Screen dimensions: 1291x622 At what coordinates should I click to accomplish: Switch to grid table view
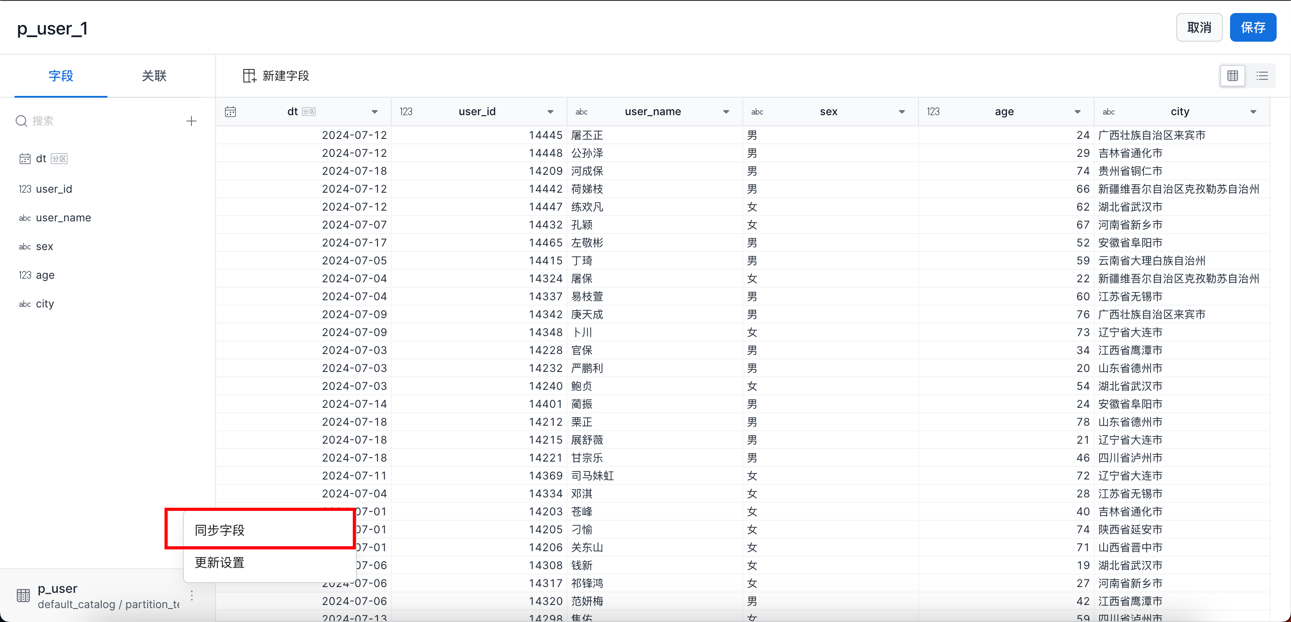click(x=1232, y=76)
